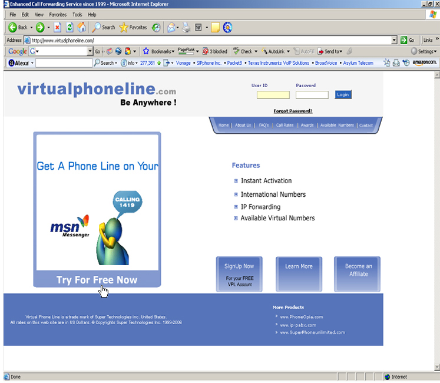
Task: Click the vertical scrollbar down arrow
Action: [x=436, y=367]
